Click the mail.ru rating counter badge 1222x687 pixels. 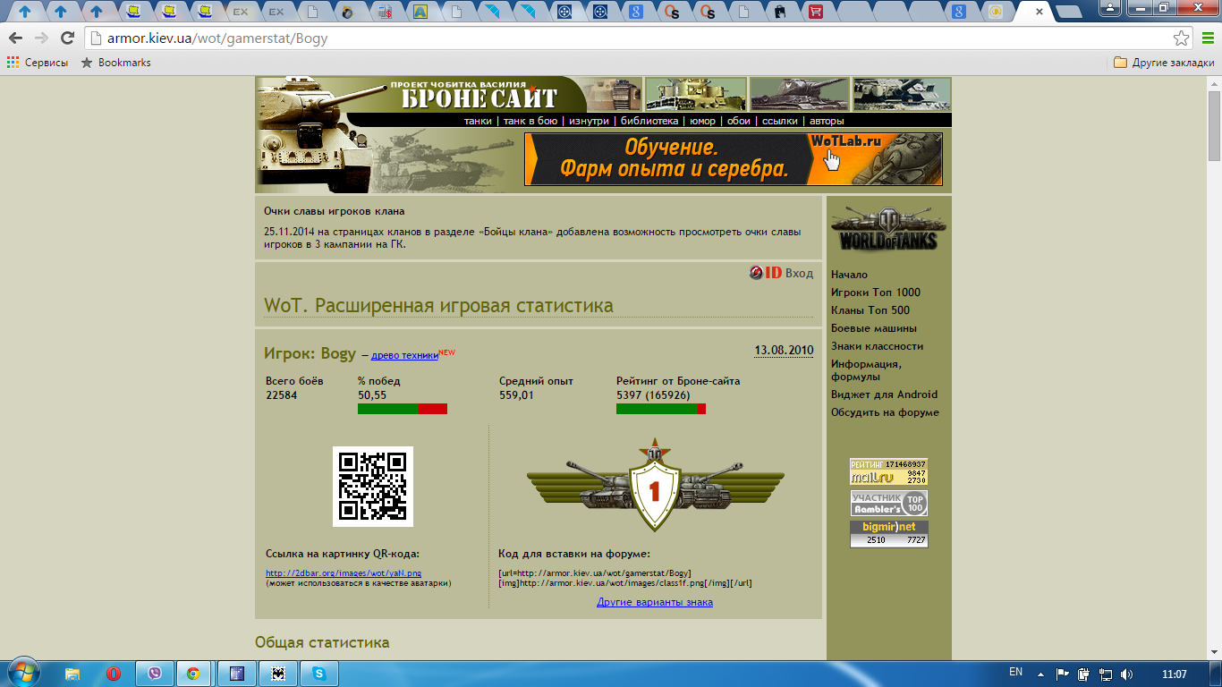click(x=888, y=471)
